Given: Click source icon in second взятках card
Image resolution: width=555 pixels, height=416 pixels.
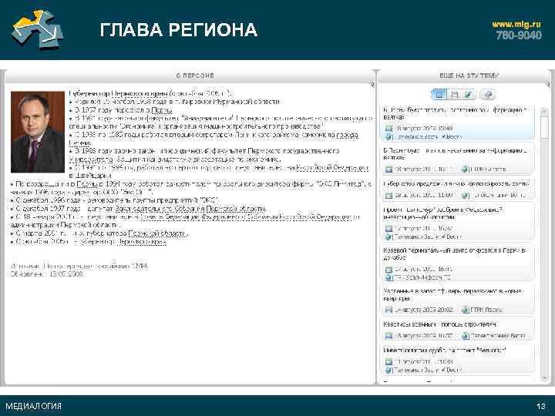Looking at the screenshot, I should tap(466, 169).
